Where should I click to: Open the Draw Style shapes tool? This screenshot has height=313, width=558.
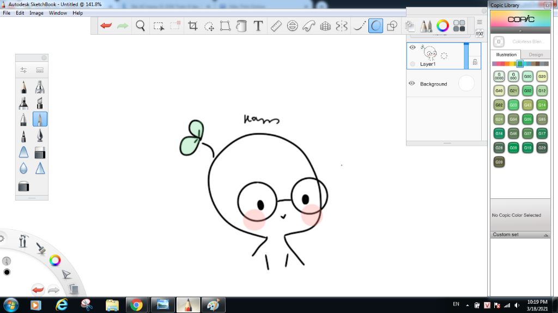(392, 26)
